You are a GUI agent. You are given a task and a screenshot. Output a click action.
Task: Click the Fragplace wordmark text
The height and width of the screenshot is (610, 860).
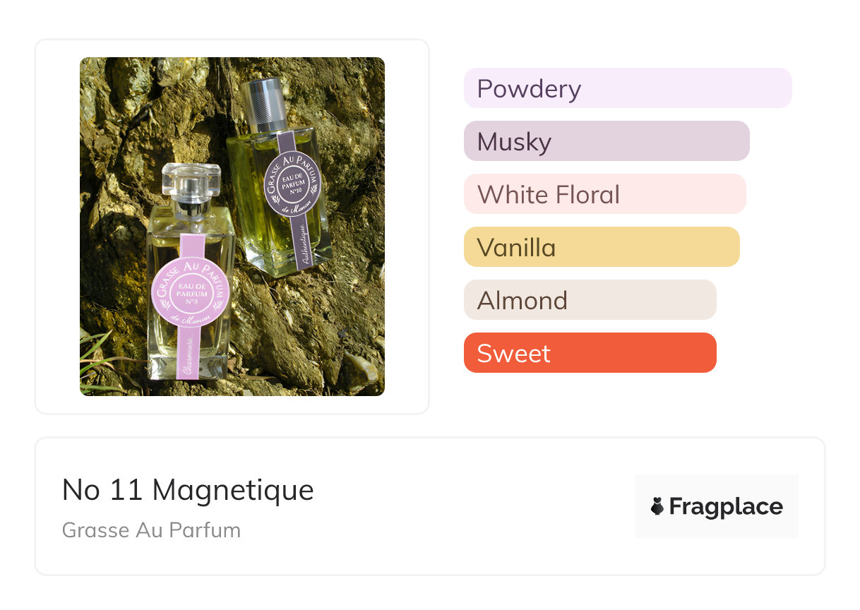[x=726, y=506]
